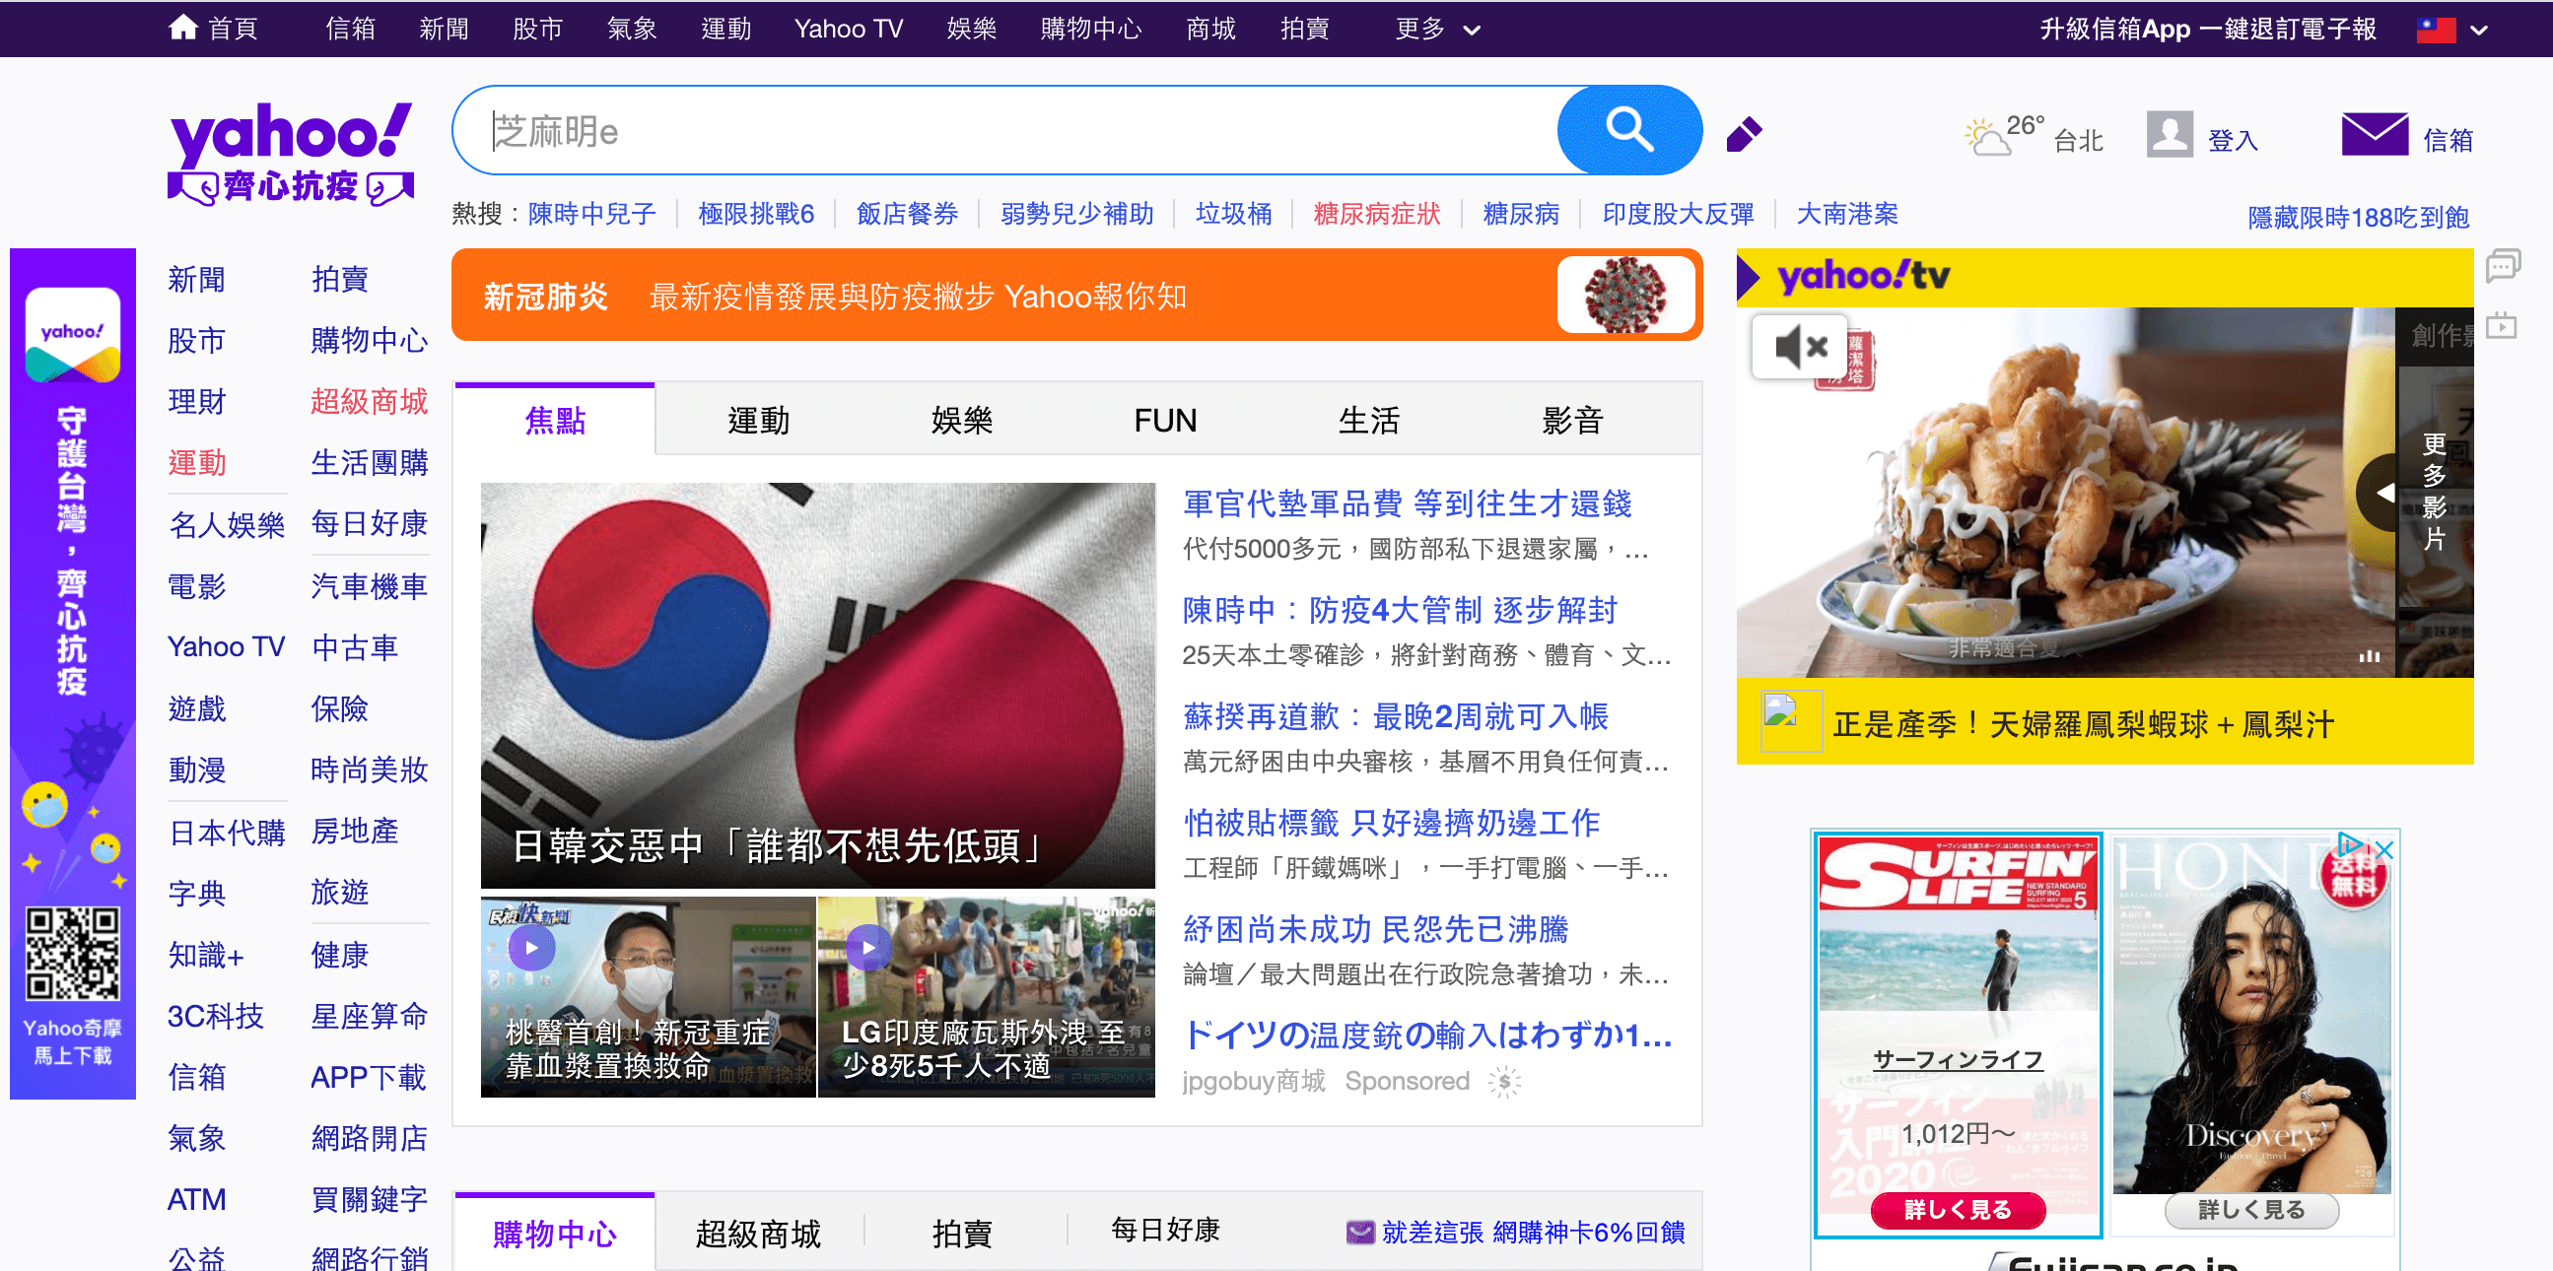Open 怕被貼標籤 headline
2553x1271 pixels.
1392,822
